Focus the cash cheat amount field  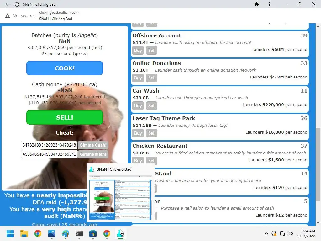point(49,145)
